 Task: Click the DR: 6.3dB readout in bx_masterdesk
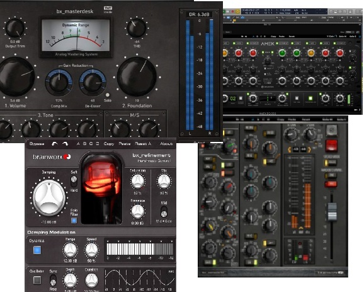(199, 15)
